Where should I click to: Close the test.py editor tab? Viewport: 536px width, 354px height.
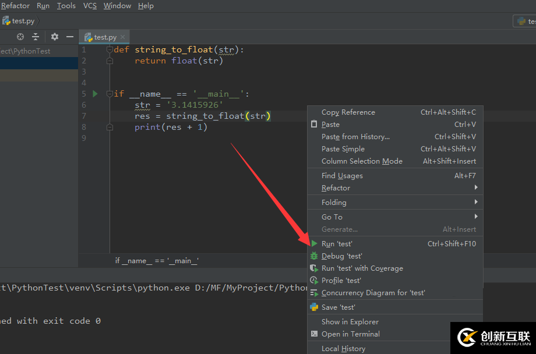122,37
